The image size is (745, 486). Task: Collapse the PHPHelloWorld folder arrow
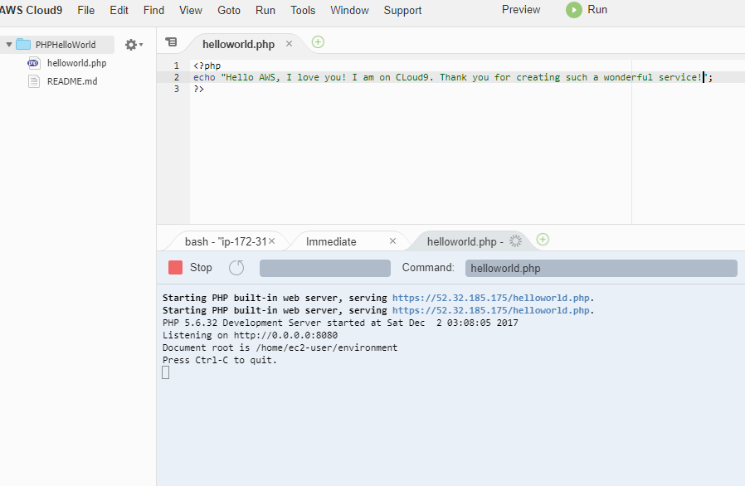[9, 45]
